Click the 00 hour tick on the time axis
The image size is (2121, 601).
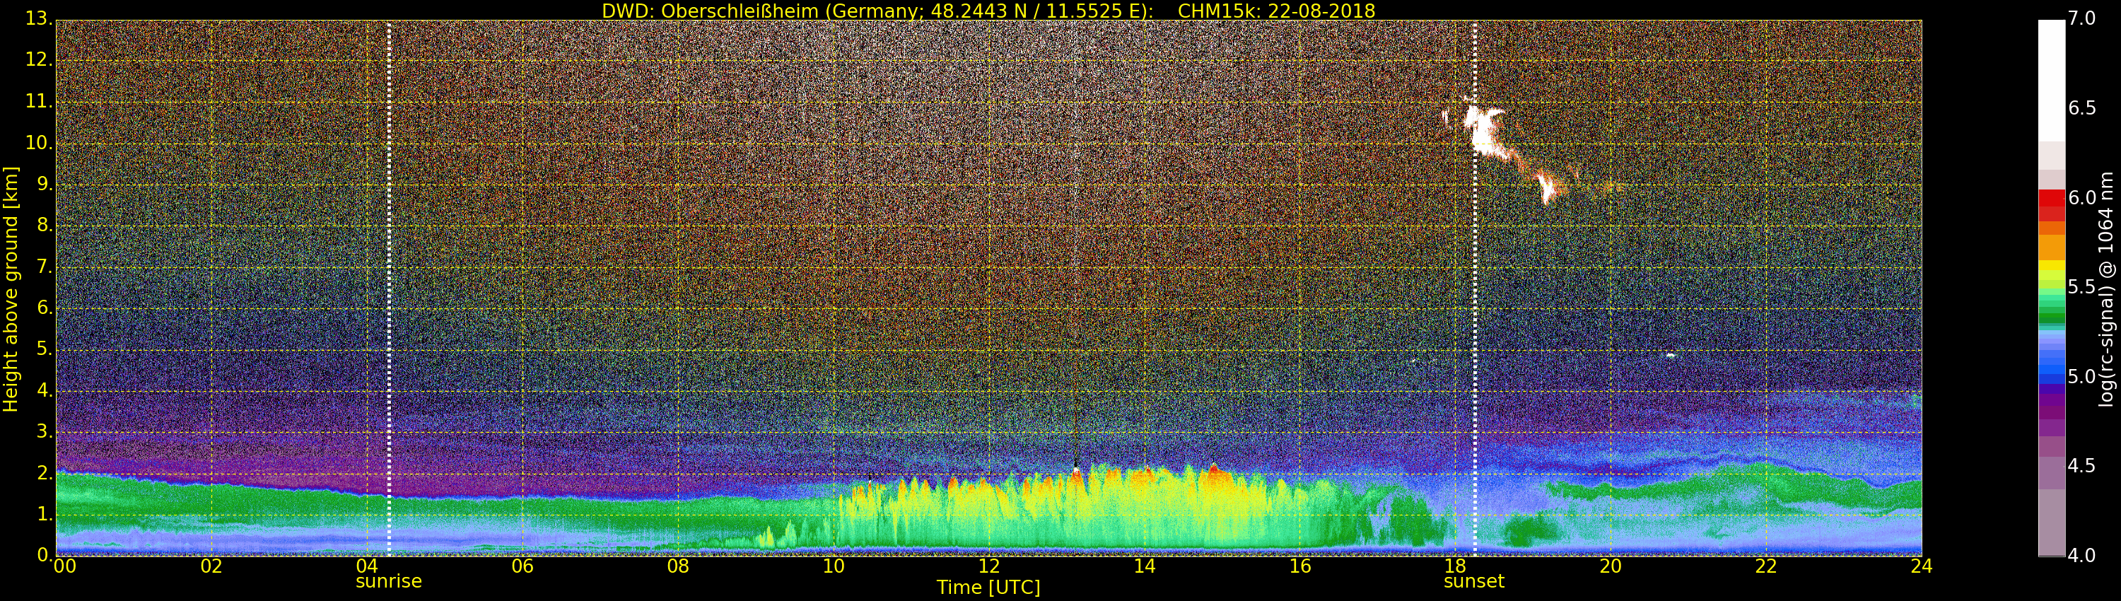(x=64, y=566)
